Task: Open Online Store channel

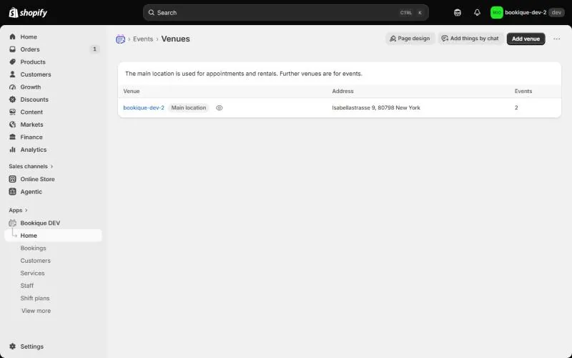Action: (53, 179)
